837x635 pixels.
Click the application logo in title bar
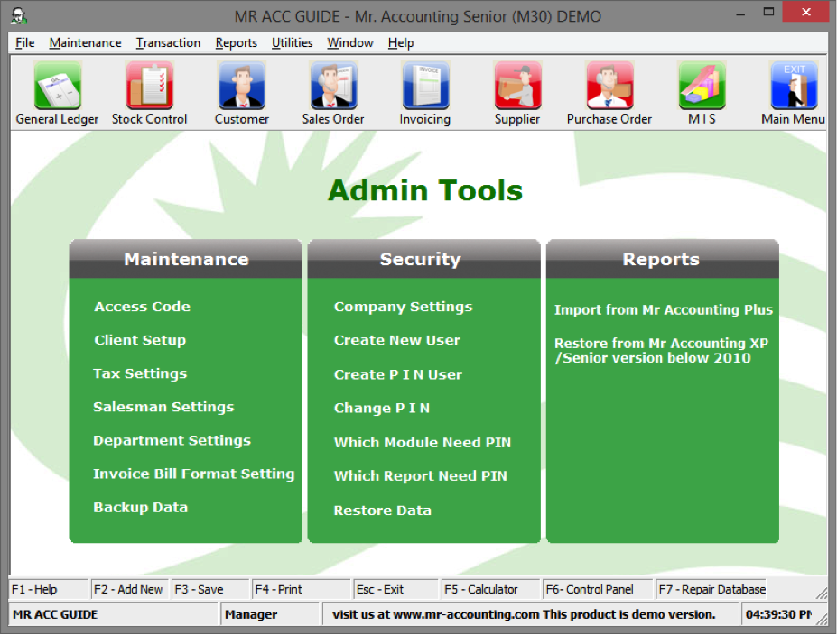click(x=19, y=16)
